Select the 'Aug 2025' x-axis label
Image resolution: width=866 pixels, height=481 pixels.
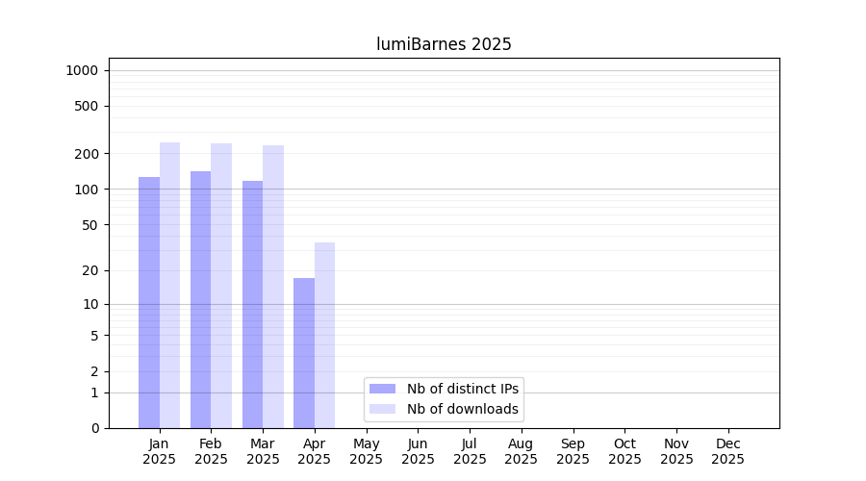521,451
